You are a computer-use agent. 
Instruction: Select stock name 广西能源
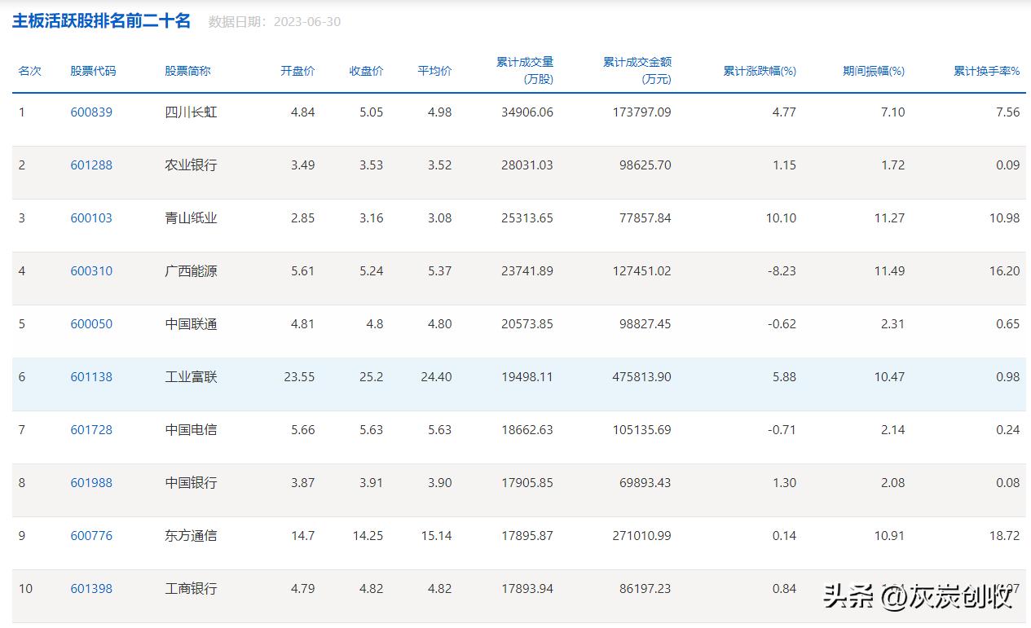(x=191, y=271)
